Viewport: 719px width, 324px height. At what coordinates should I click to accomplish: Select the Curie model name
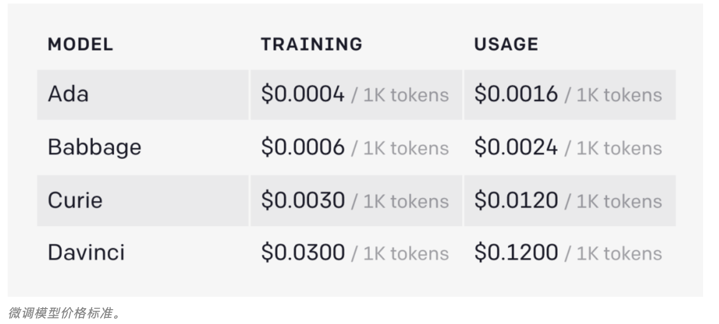(x=75, y=200)
